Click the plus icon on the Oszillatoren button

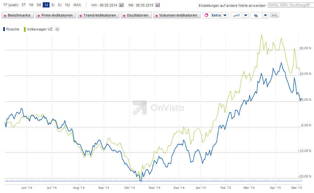coord(124,15)
